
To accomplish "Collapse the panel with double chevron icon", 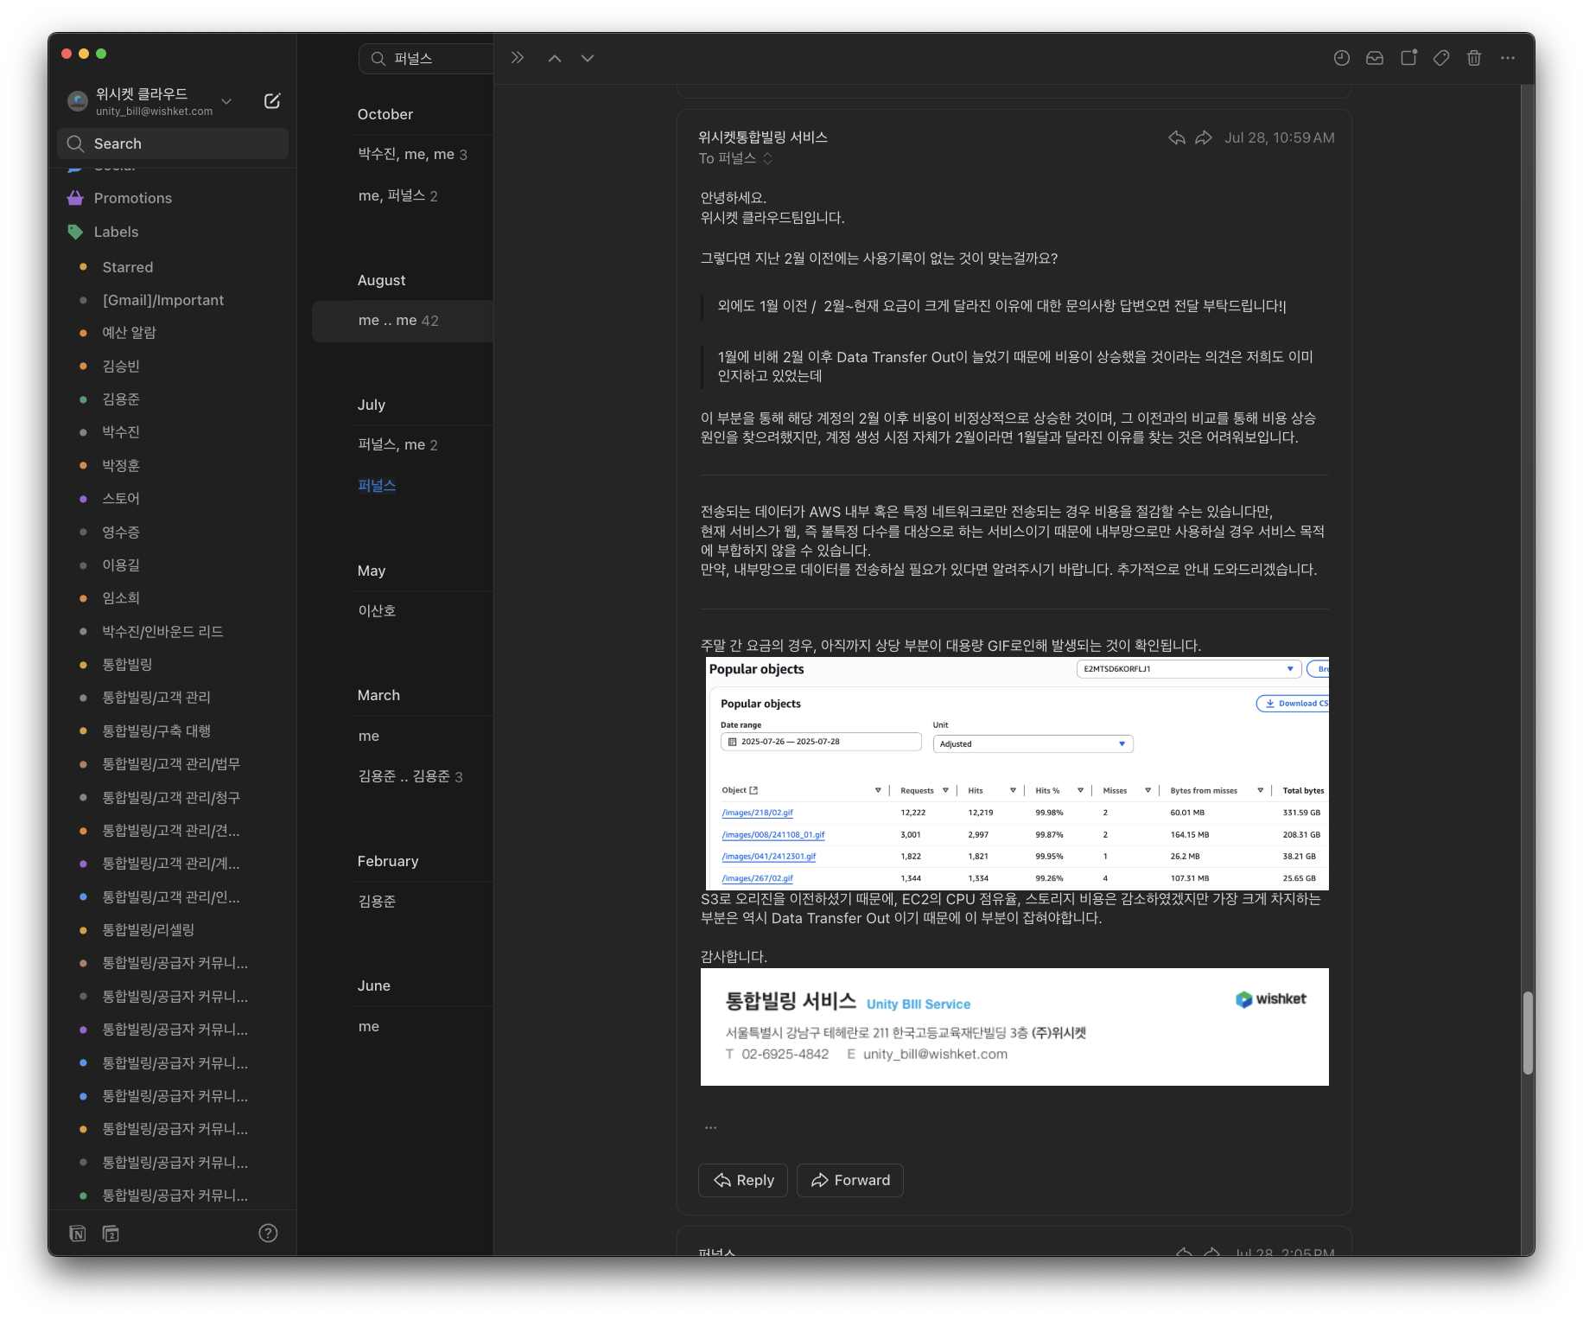I will 517,58.
